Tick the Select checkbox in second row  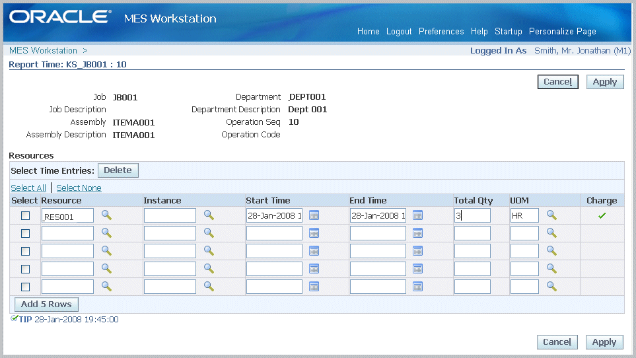pyautogui.click(x=26, y=234)
